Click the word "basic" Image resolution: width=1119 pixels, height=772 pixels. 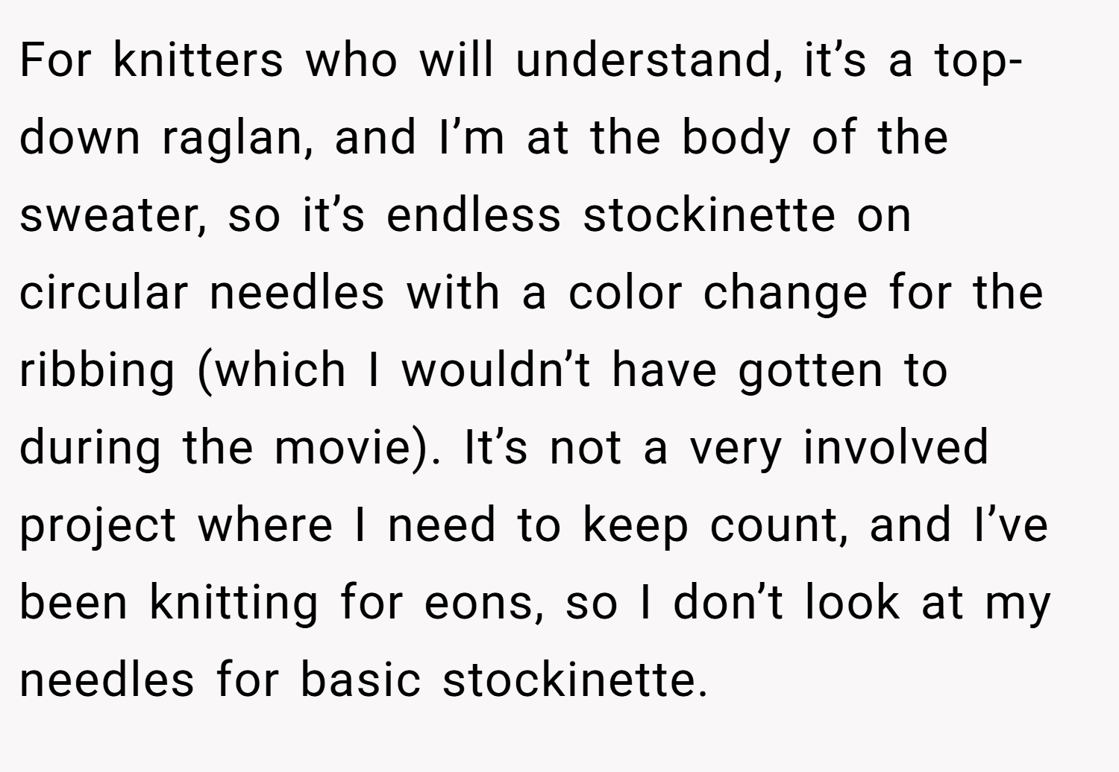pyautogui.click(x=361, y=679)
